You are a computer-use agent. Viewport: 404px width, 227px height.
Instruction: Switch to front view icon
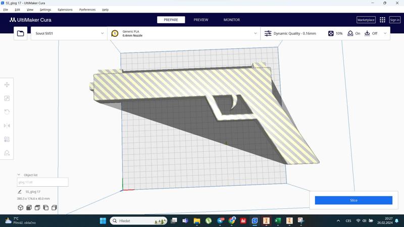click(x=29, y=207)
